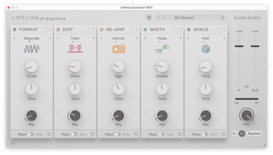The height and width of the screenshot is (155, 273).
Task: Click the Lo-Hi frequency range bar
Action: coord(247,99)
